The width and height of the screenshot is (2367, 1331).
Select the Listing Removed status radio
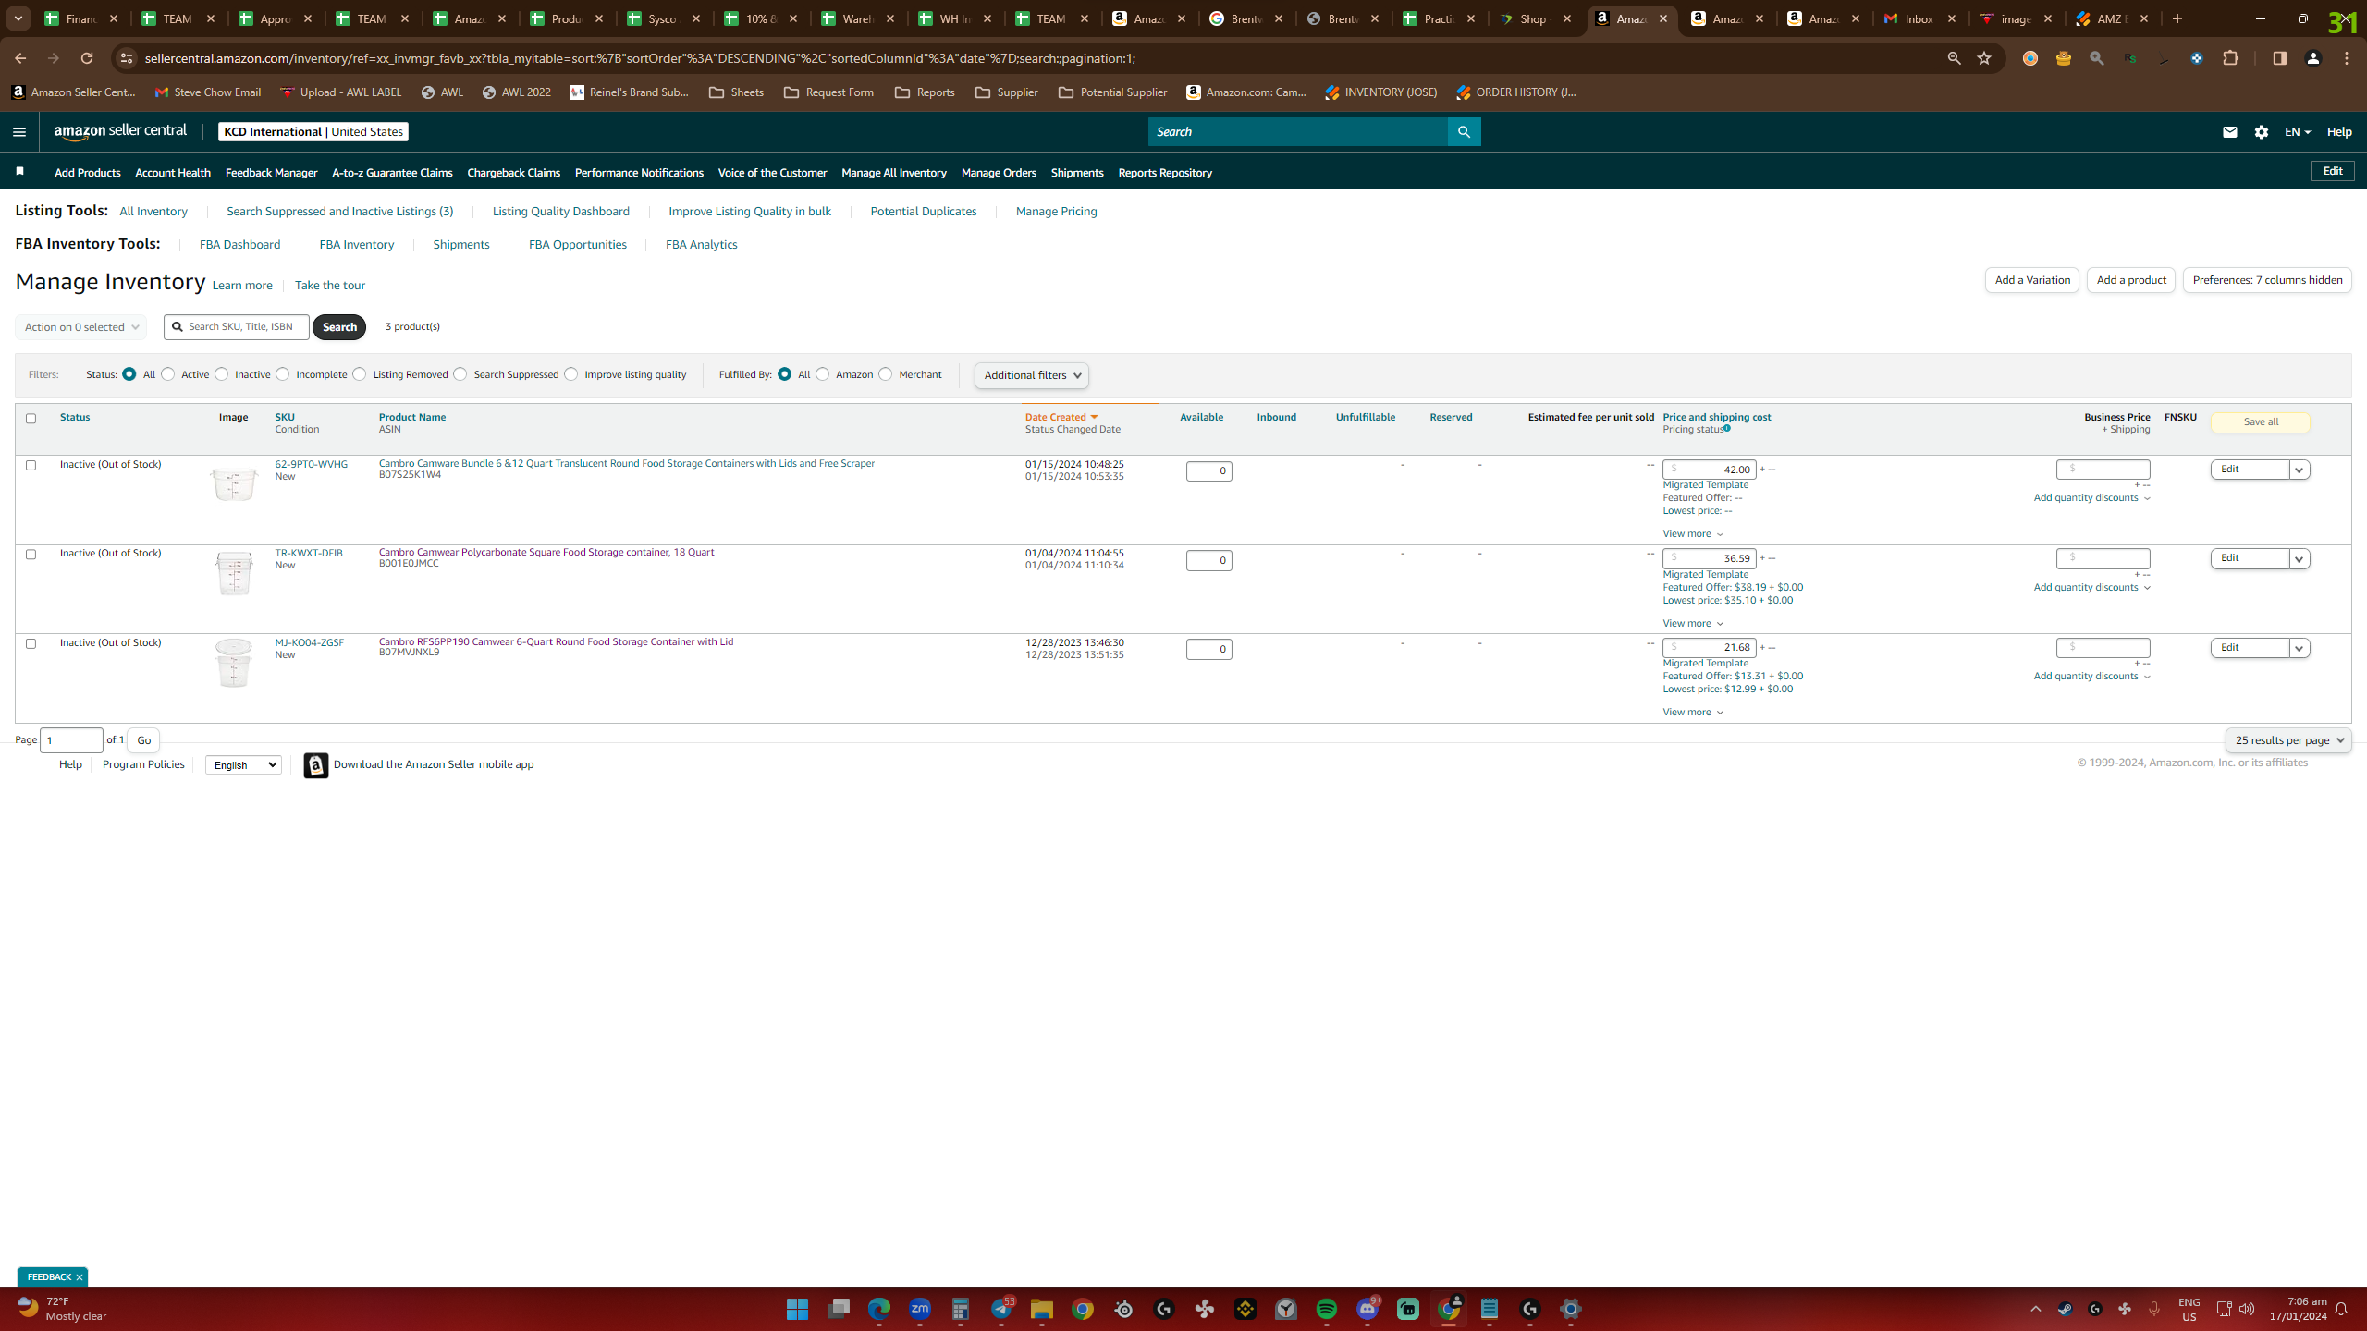tap(360, 374)
